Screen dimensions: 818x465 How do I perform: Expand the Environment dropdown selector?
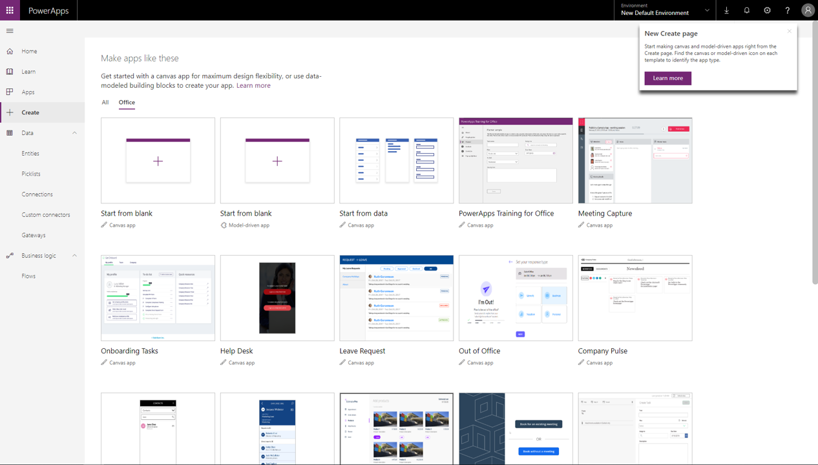706,10
